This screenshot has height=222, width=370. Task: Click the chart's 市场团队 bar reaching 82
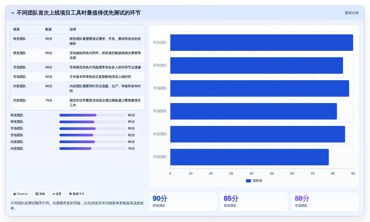253,111
